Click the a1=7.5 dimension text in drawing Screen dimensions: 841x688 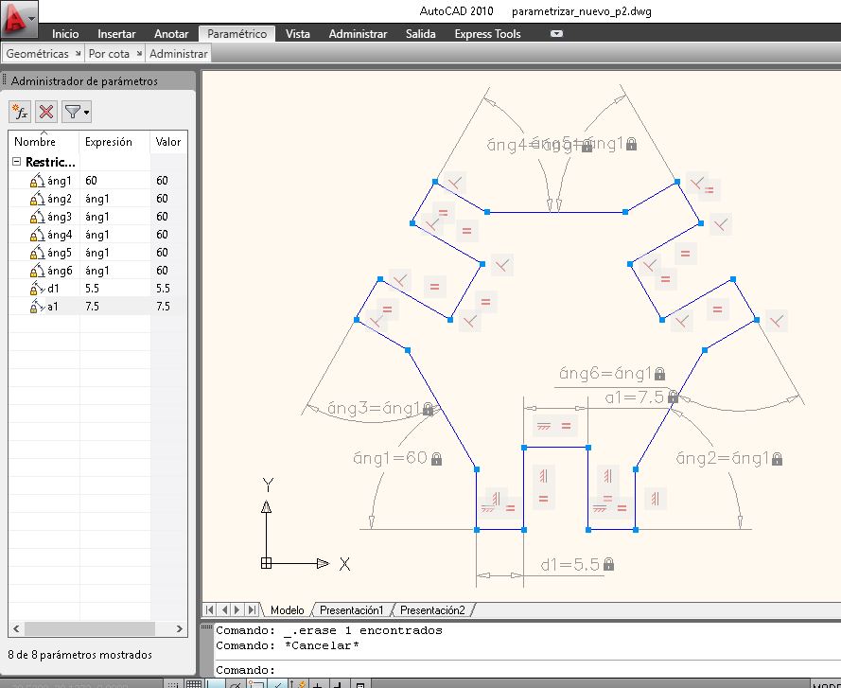point(635,397)
